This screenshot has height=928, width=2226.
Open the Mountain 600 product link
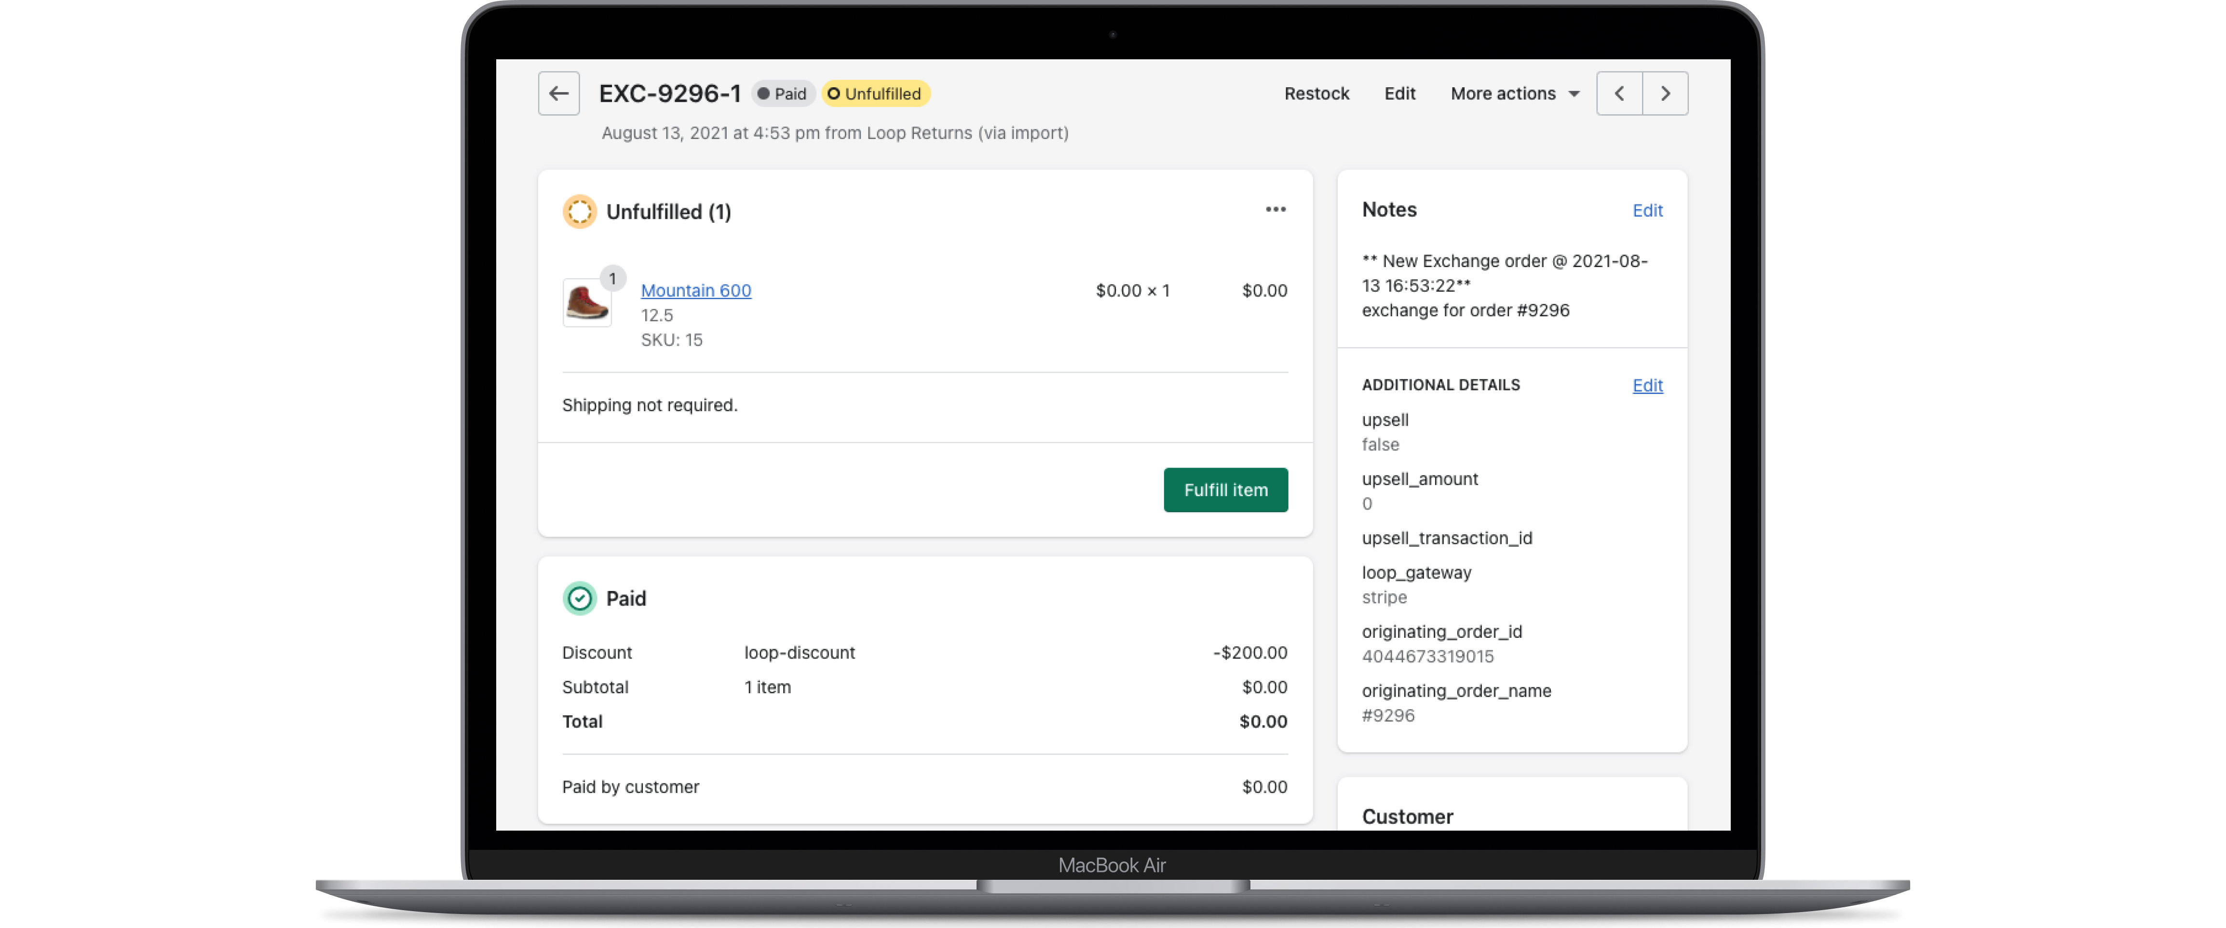click(695, 290)
